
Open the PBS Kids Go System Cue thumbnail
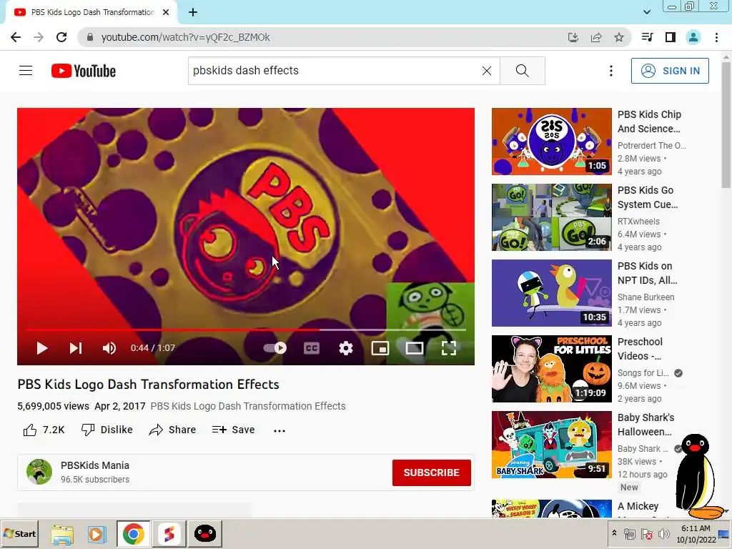click(x=551, y=217)
